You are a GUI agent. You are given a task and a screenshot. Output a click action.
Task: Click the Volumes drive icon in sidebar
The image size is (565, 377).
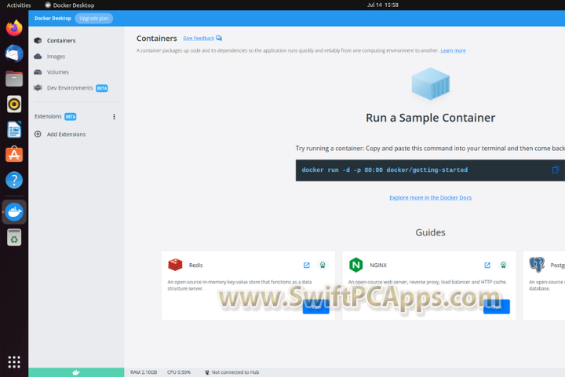38,71
